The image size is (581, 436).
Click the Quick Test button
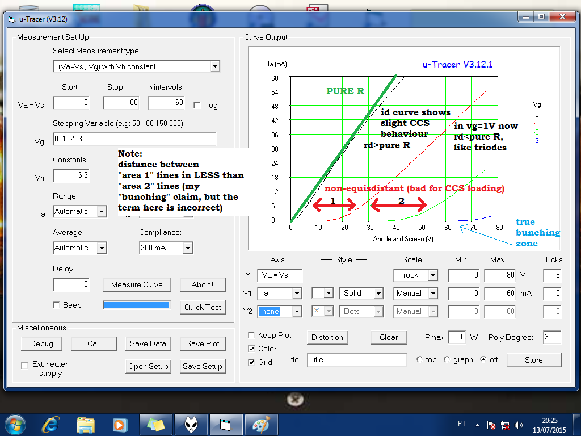tap(203, 307)
